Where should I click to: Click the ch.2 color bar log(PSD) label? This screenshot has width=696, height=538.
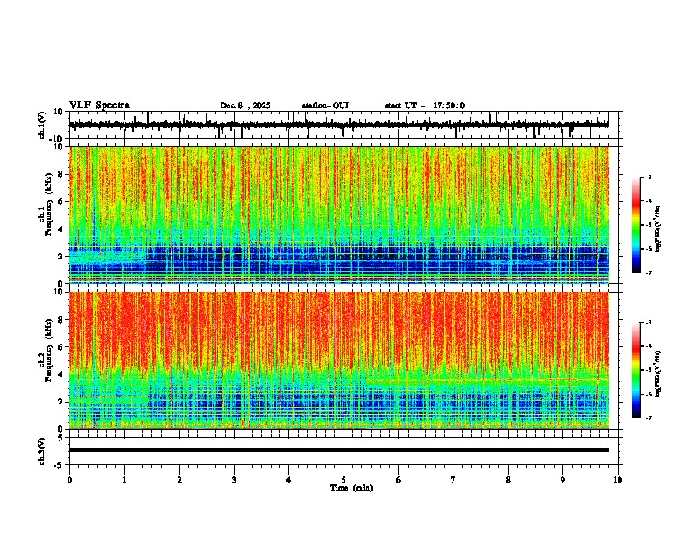click(x=658, y=373)
